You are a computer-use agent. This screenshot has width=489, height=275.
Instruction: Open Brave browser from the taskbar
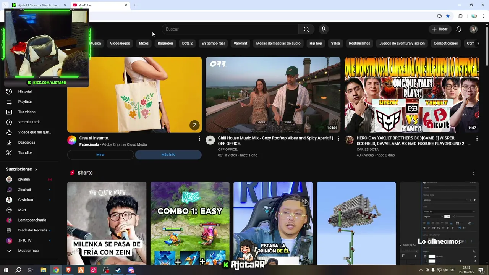coord(68,270)
